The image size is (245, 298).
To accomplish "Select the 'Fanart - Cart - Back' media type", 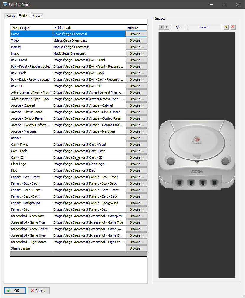I will (x=31, y=196).
